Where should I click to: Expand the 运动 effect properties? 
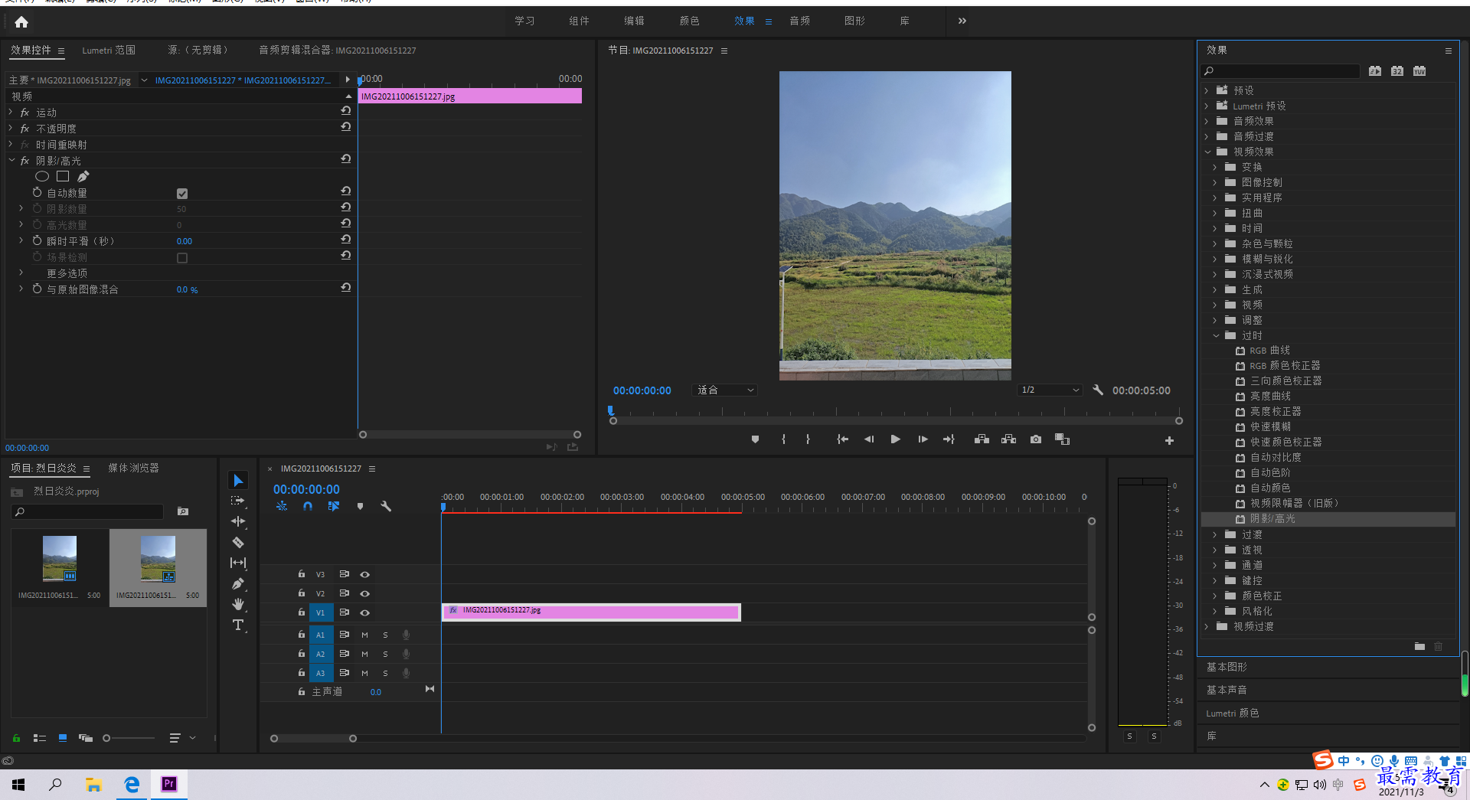(x=11, y=112)
